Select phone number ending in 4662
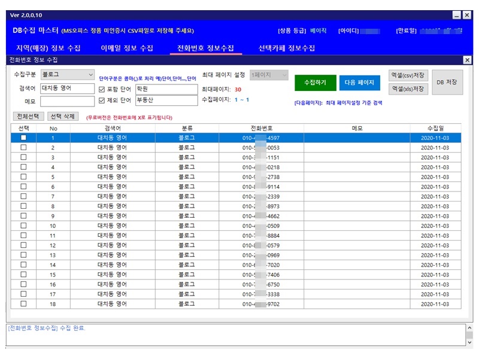Screen dimensions: 479x359 click(261, 216)
